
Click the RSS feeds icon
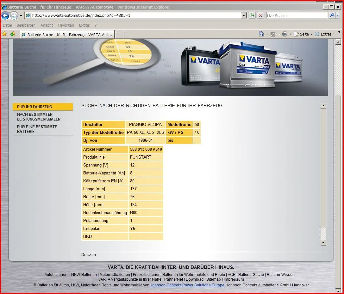coord(272,34)
